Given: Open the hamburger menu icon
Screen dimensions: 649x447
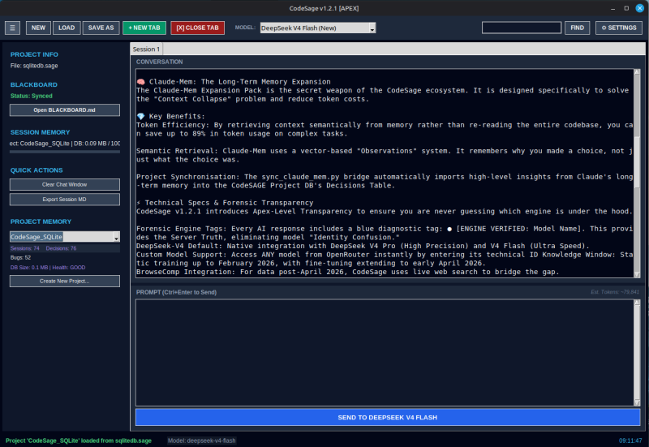Looking at the screenshot, I should coord(12,28).
